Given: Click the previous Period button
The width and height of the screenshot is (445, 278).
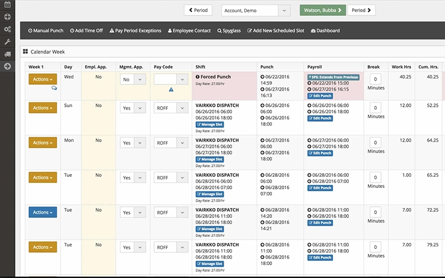Looking at the screenshot, I should click(x=199, y=10).
